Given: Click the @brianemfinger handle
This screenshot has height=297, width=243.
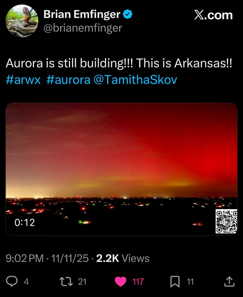Looking at the screenshot, I should (83, 28).
